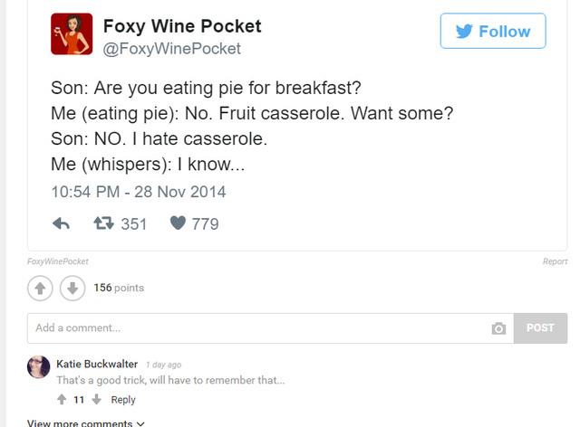Retweet the Foxy Wine Pocket tweet
This screenshot has height=427, width=580.
tap(104, 223)
